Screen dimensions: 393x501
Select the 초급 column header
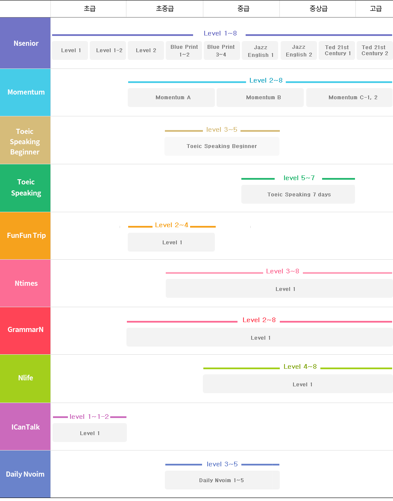pos(88,9)
